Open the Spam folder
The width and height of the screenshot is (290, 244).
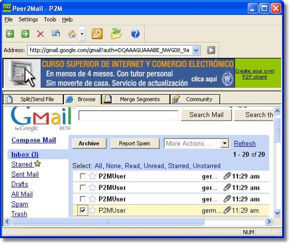(x=20, y=204)
